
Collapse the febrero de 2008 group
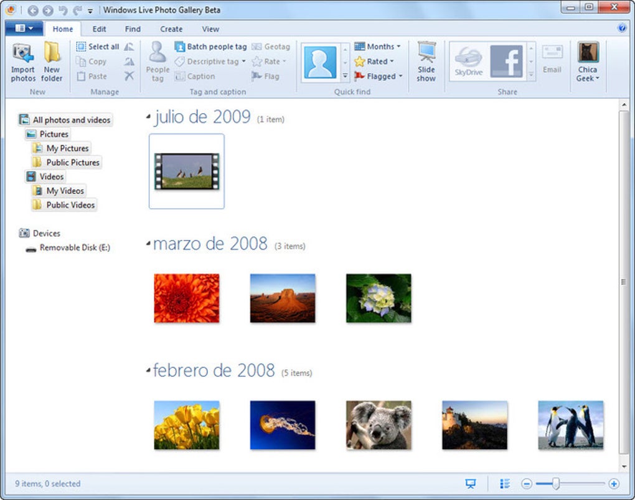click(148, 370)
